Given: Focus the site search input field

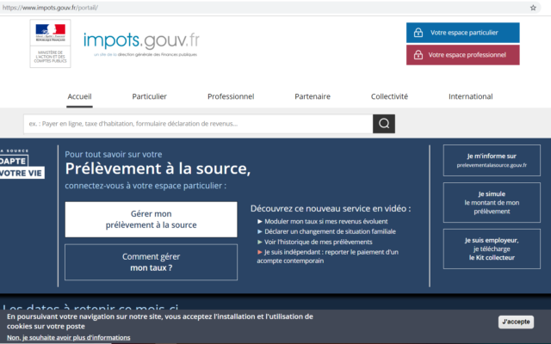Looking at the screenshot, I should point(198,124).
